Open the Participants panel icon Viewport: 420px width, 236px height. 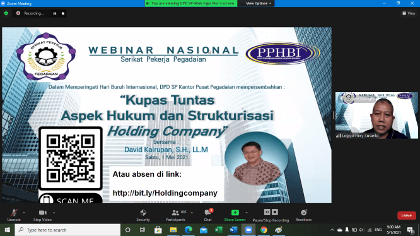click(x=175, y=213)
